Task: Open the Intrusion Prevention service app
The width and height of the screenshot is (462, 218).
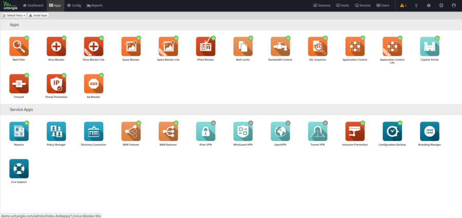Action: (x=355, y=131)
